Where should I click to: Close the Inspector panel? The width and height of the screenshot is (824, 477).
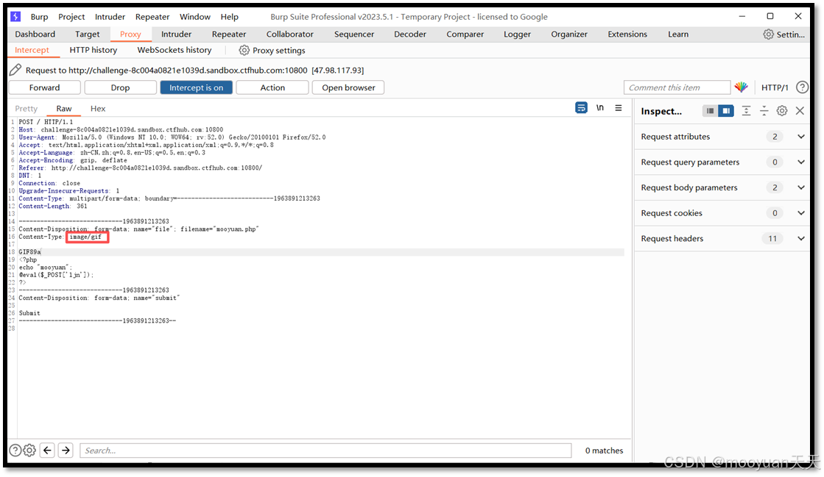[x=800, y=111]
